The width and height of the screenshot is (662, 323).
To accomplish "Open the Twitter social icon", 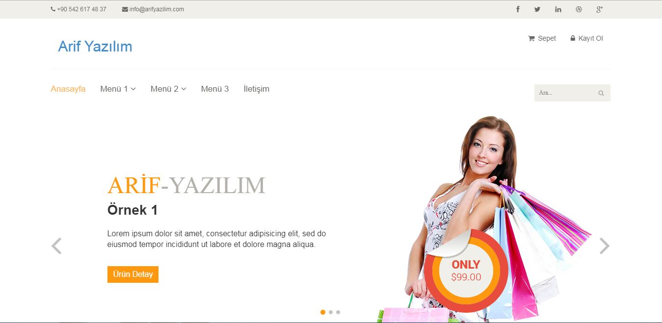I will (537, 9).
